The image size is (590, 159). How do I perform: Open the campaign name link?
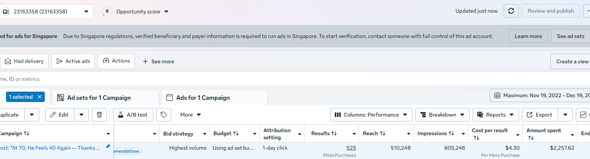point(50,148)
